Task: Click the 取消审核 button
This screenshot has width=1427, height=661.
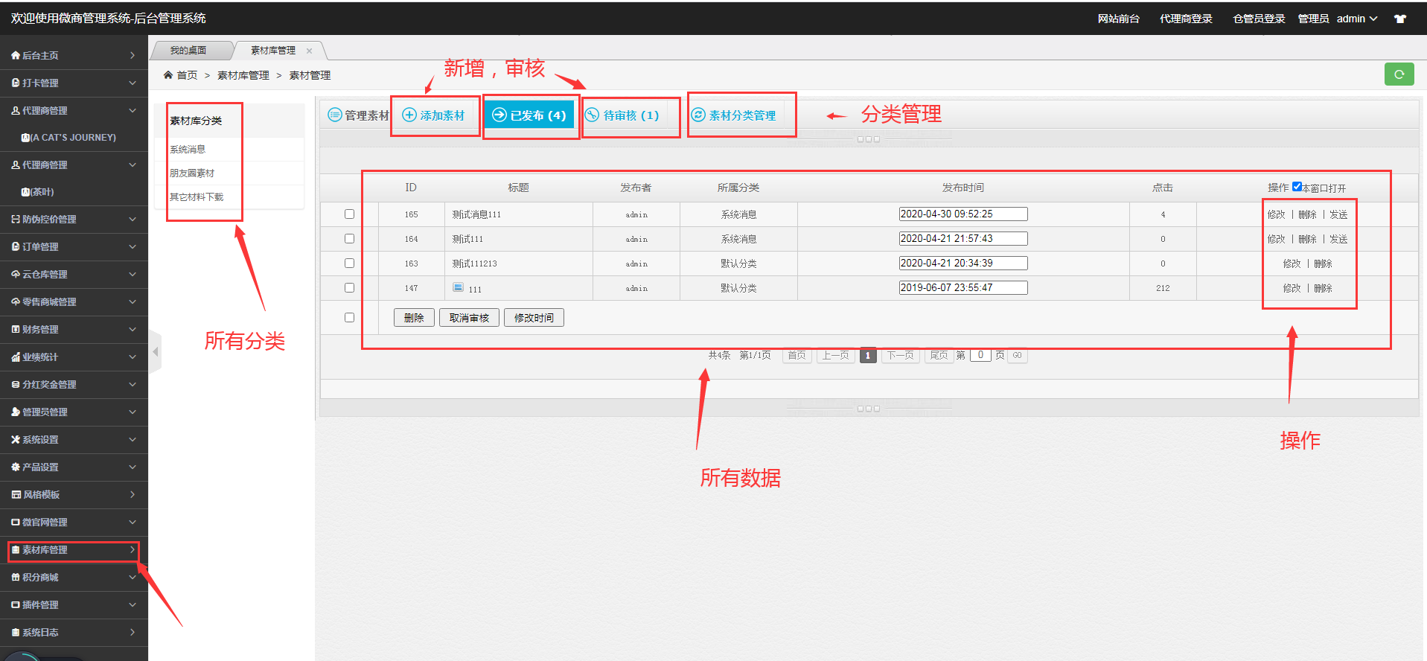Action: coord(469,318)
